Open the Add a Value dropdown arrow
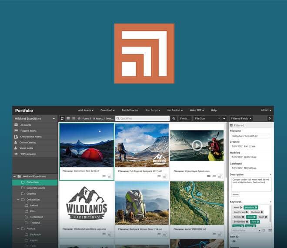This screenshot has height=248, width=287. pos(259,231)
